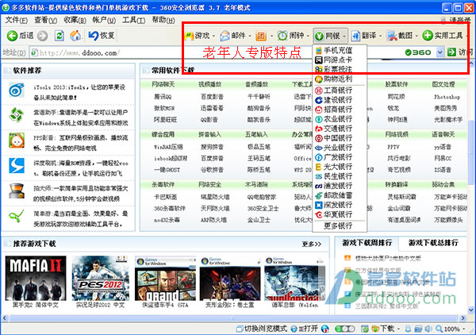Click the 下载 download icon in status bar
Screen dimensions: 476x335
tap(375, 329)
